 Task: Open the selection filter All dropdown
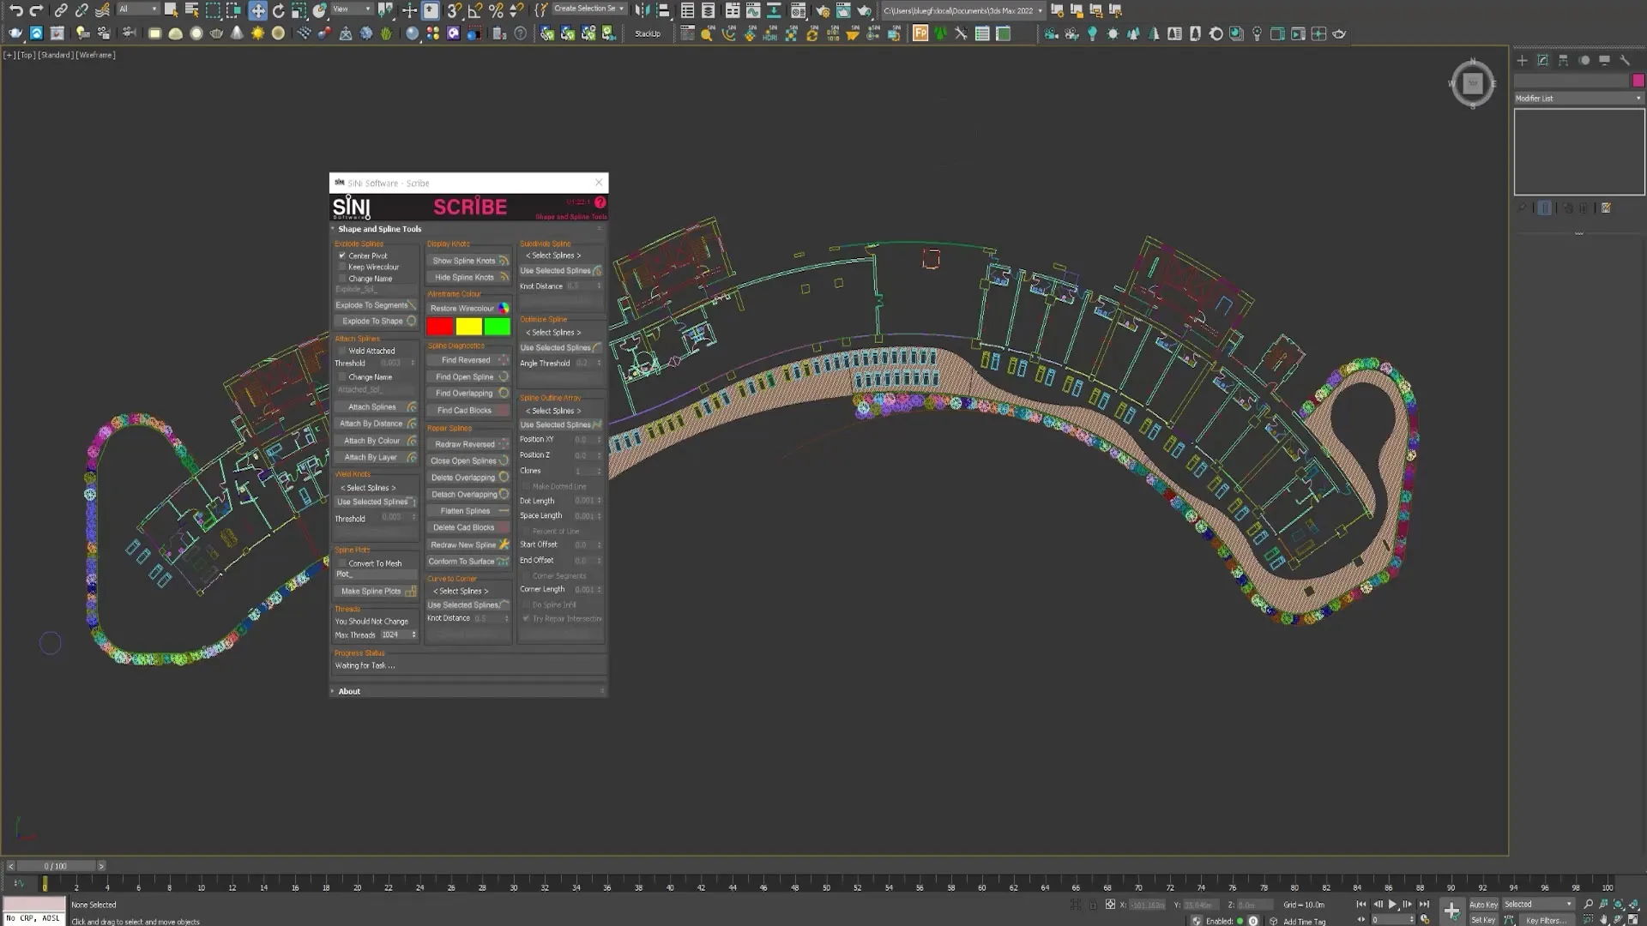tap(137, 9)
